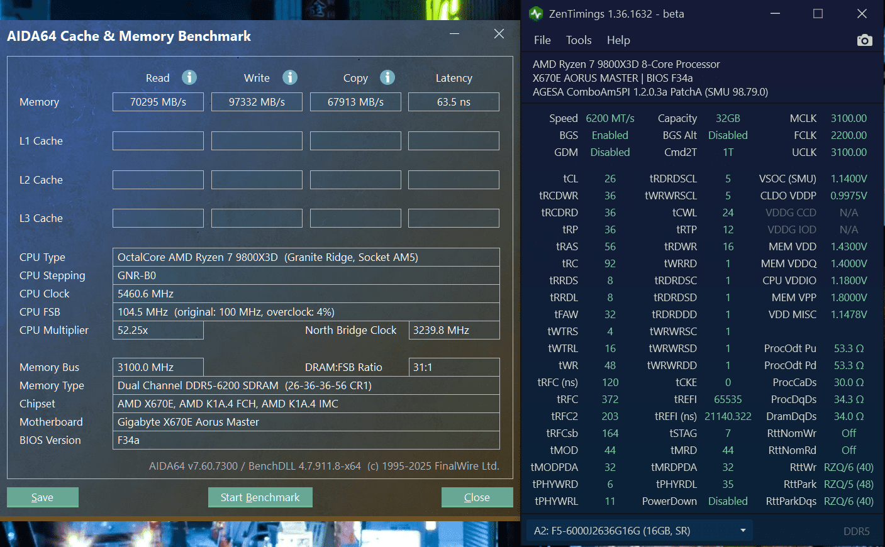Click the ProcOdt Pu value 53.3 Ω
Image resolution: width=885 pixels, height=547 pixels.
849,348
